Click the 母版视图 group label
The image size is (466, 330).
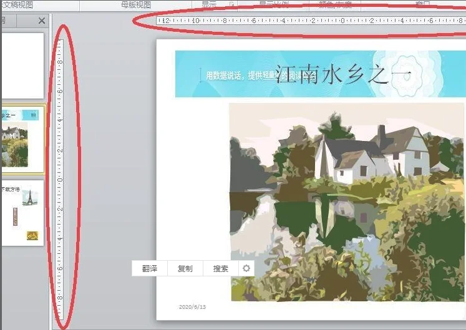click(136, 5)
